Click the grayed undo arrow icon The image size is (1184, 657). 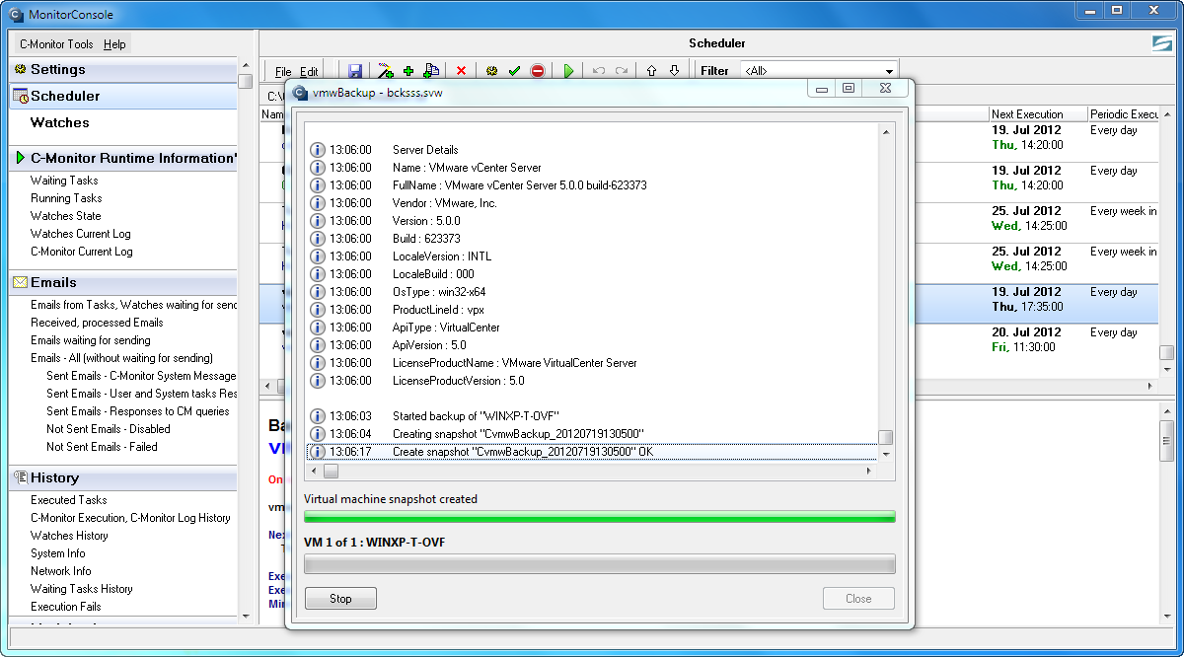[598, 71]
